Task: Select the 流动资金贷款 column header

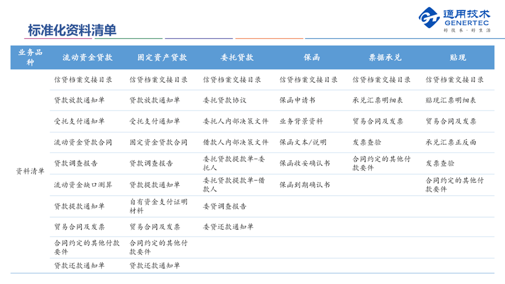Action: (x=87, y=57)
